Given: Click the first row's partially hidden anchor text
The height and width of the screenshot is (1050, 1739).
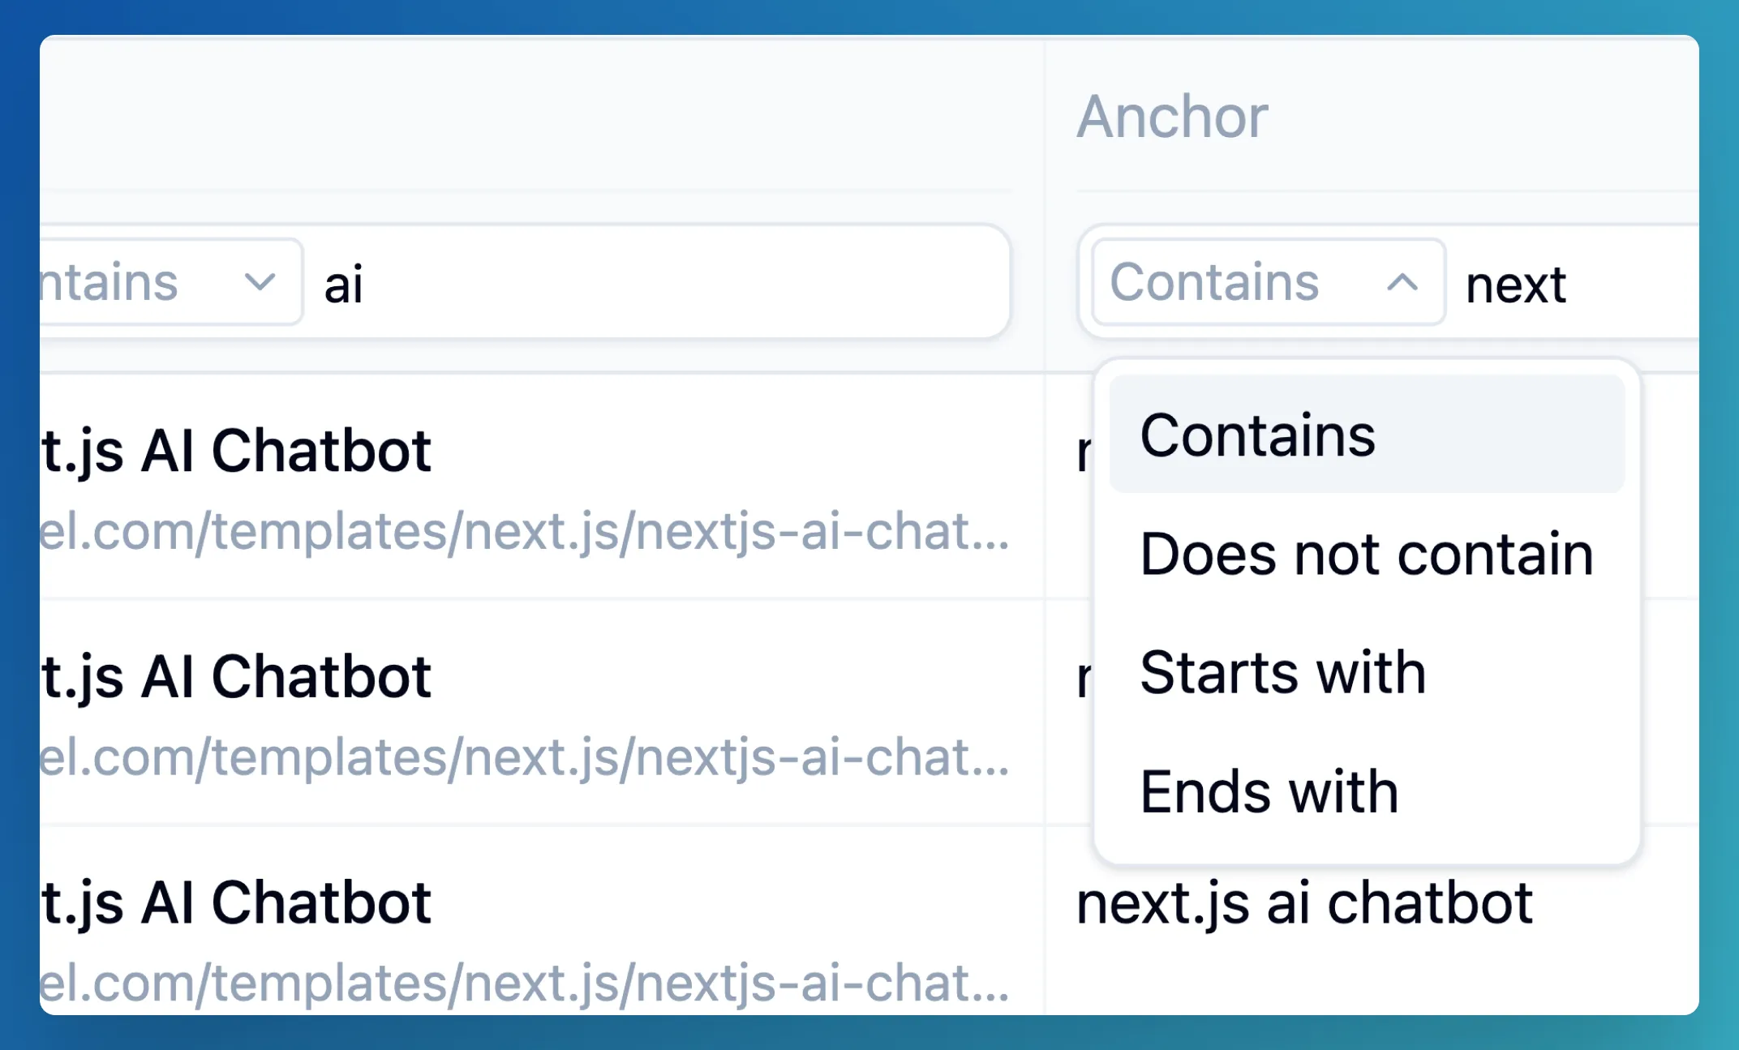Looking at the screenshot, I should [x=1084, y=452].
